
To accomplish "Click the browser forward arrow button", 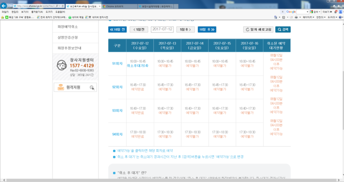I will pyautogui.click(x=10, y=6).
